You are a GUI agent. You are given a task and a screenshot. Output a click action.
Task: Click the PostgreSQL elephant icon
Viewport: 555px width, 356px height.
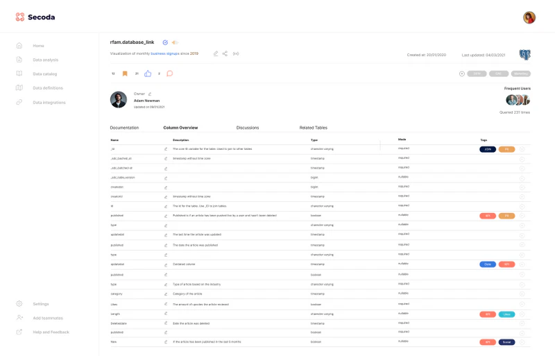tap(524, 55)
